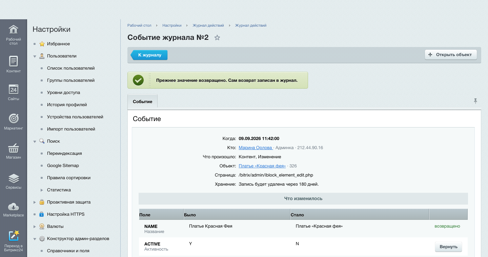488x257 pixels.
Task: Open the Сайты section icon
Action: 14,89
